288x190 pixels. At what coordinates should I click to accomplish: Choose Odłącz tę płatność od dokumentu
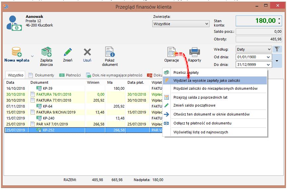coord(215,123)
